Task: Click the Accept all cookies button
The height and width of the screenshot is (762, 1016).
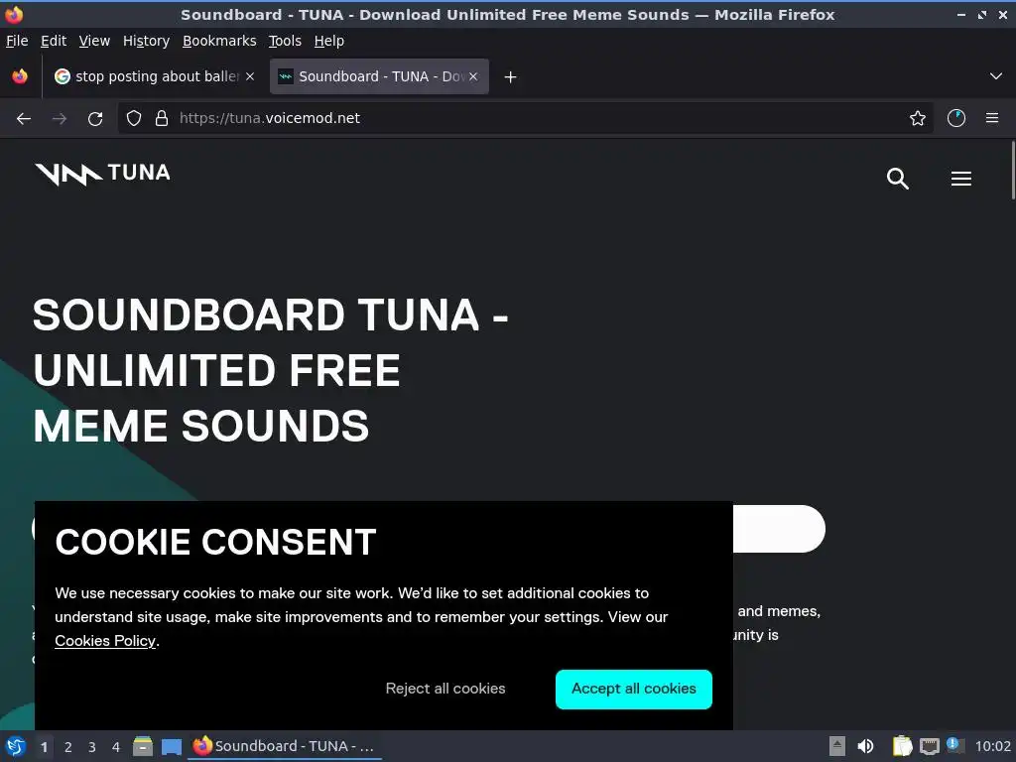Action: 634,689
